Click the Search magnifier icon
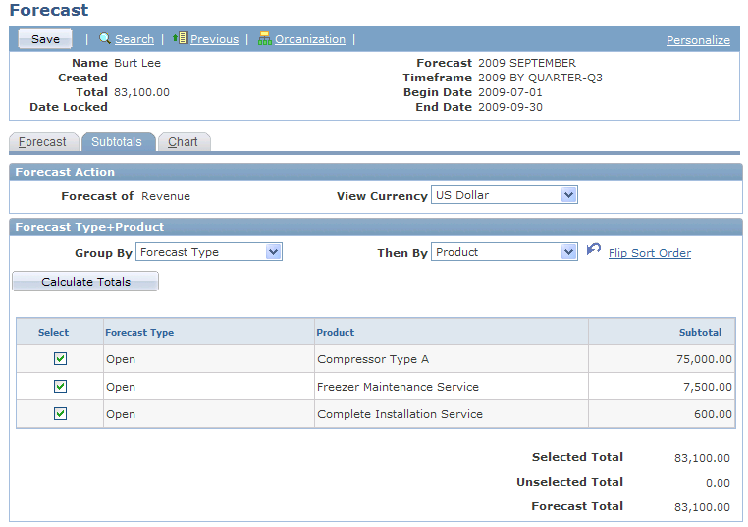 [105, 38]
